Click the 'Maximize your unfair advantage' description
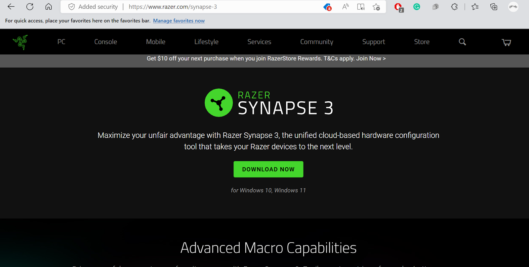The width and height of the screenshot is (529, 267). click(x=268, y=141)
